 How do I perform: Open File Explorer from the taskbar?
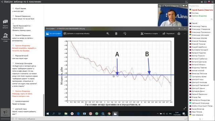pos(66,114)
